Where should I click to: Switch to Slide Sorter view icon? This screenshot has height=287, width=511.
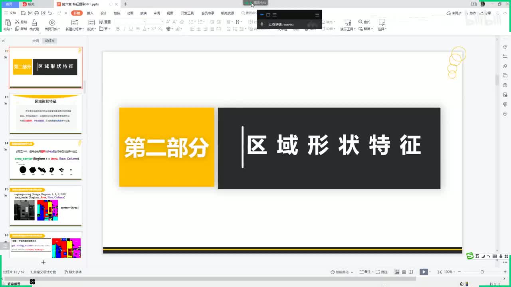point(404,272)
